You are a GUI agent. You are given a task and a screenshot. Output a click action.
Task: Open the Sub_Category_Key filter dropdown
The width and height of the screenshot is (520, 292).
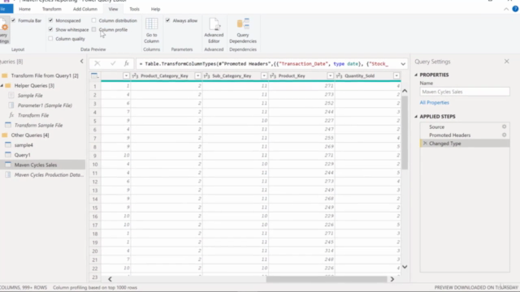pos(264,75)
